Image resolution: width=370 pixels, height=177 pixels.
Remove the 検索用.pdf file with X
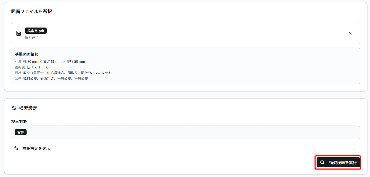coord(350,33)
